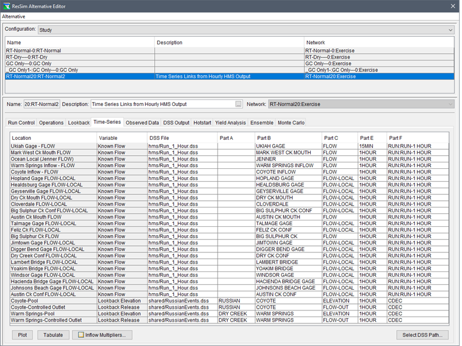The image size is (462, 346).
Task: Click the Plot button
Action: pyautogui.click(x=23, y=335)
